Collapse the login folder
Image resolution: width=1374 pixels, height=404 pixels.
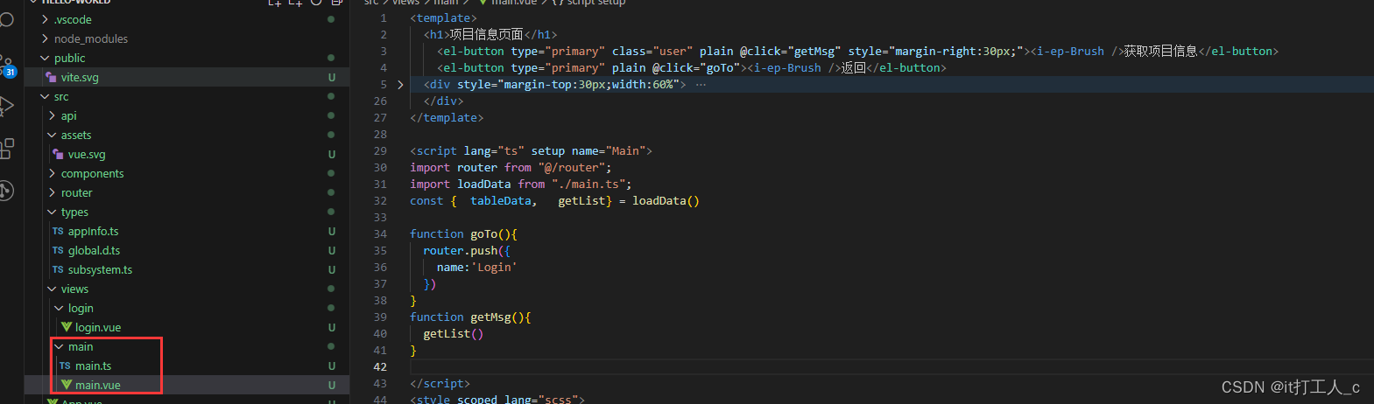tap(59, 308)
